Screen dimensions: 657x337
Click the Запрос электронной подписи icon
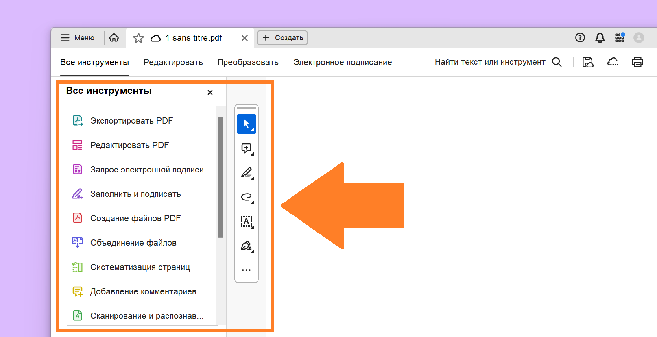click(x=77, y=169)
